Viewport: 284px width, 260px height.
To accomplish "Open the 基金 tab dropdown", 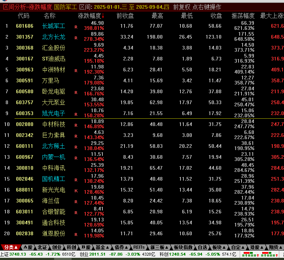I will coord(102,247).
